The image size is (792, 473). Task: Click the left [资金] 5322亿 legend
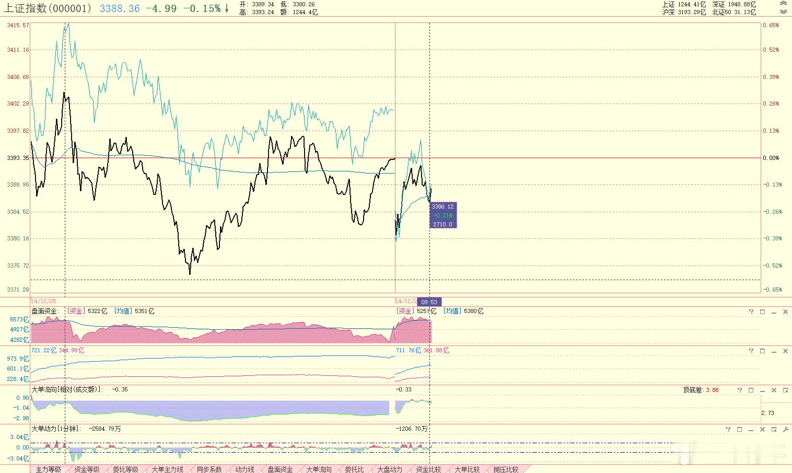point(87,311)
